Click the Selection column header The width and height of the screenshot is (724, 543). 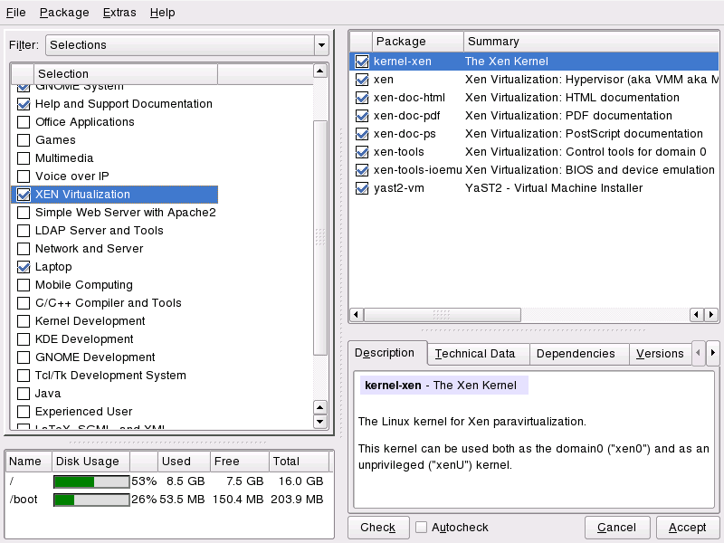[126, 74]
